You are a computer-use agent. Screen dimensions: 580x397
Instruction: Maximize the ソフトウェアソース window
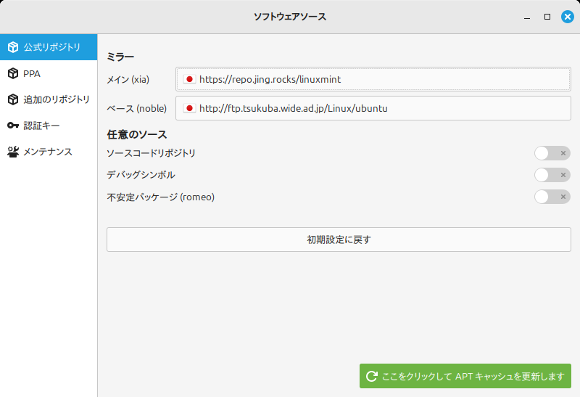[x=547, y=17]
